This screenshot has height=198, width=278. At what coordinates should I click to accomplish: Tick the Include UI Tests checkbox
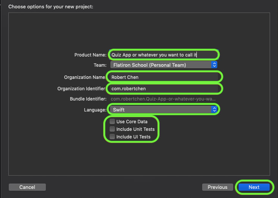tap(112, 137)
